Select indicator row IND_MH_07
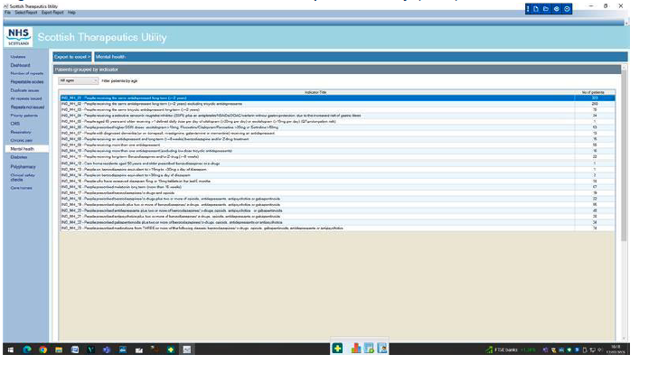 [x=337, y=133]
